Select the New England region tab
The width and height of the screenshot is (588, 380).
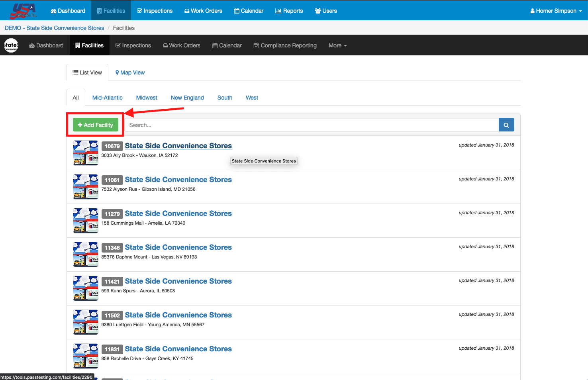187,98
